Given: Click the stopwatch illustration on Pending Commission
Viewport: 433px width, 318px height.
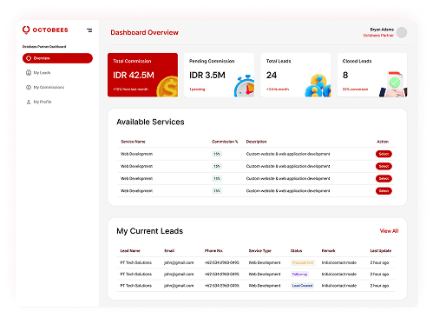Looking at the screenshot, I should click(245, 86).
